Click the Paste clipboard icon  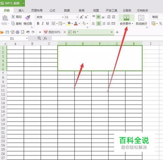click(x=5, y=18)
